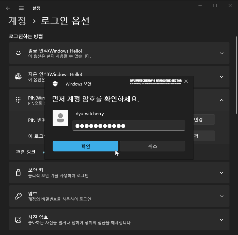Click the dyurwitcherry user avatar

click(x=60, y=118)
